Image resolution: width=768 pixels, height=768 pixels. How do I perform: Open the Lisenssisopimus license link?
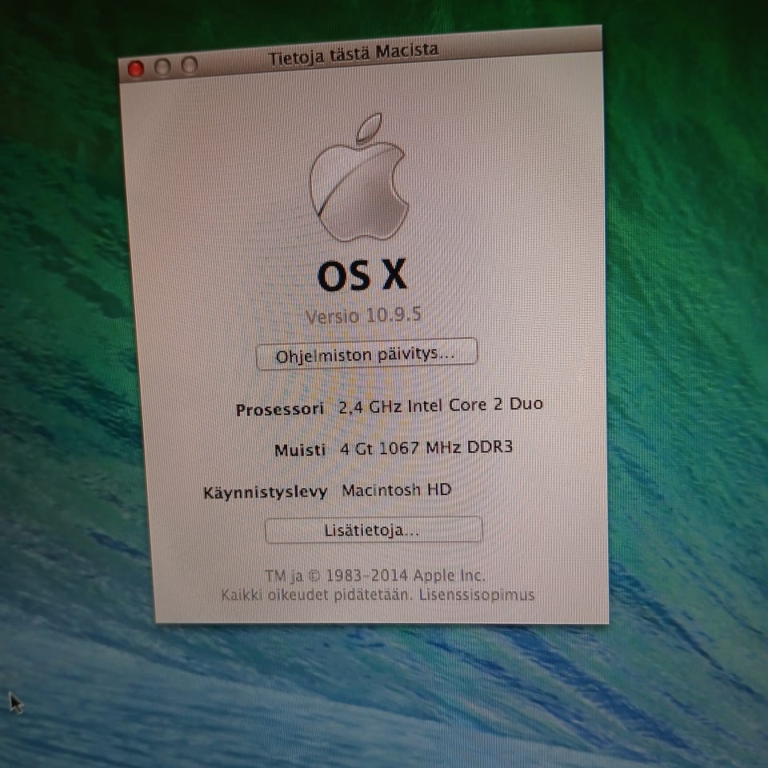476,594
